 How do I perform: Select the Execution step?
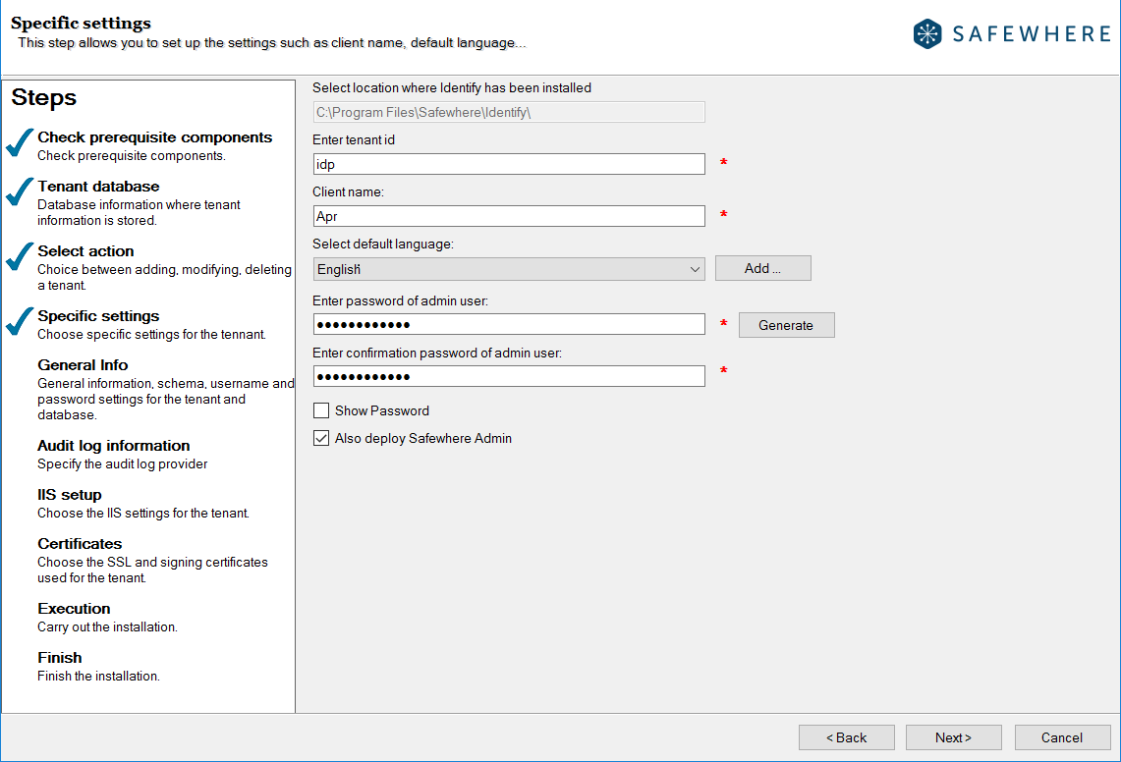coord(74,609)
